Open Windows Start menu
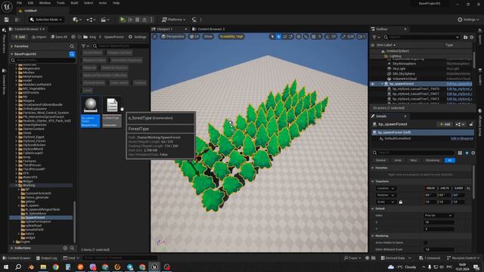Screen dimensions: 484x272 tap(6, 267)
